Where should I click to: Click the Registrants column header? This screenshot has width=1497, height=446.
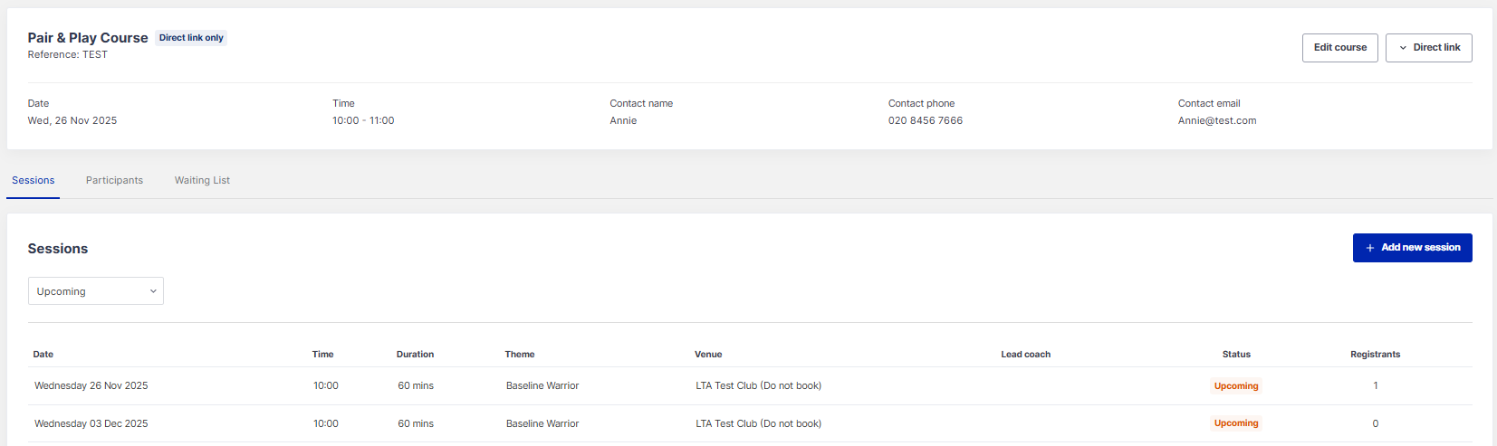coord(1375,355)
